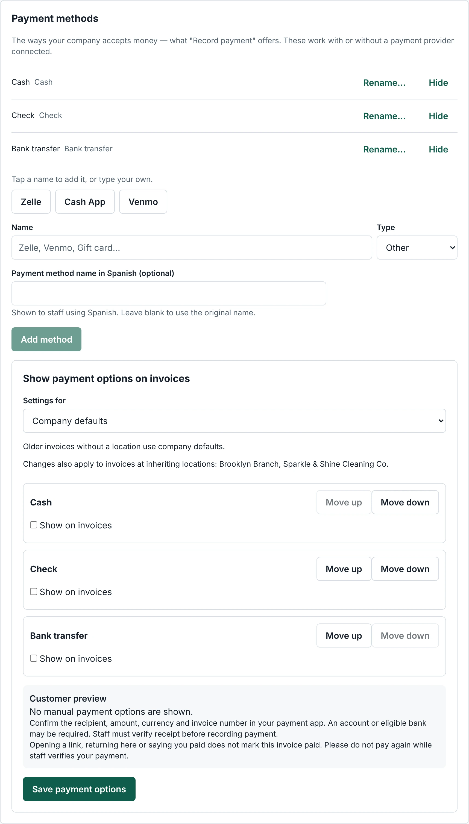Add the Venmo suggestion chip
The height and width of the screenshot is (824, 469).
[x=143, y=202]
